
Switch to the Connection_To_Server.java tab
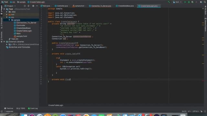(x=101, y=6)
